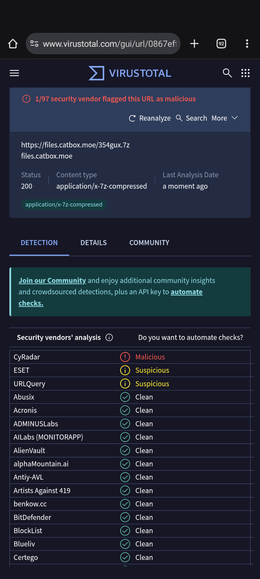Click the VirusTotal logo
Screen dimensions: 260x579
[x=130, y=73]
